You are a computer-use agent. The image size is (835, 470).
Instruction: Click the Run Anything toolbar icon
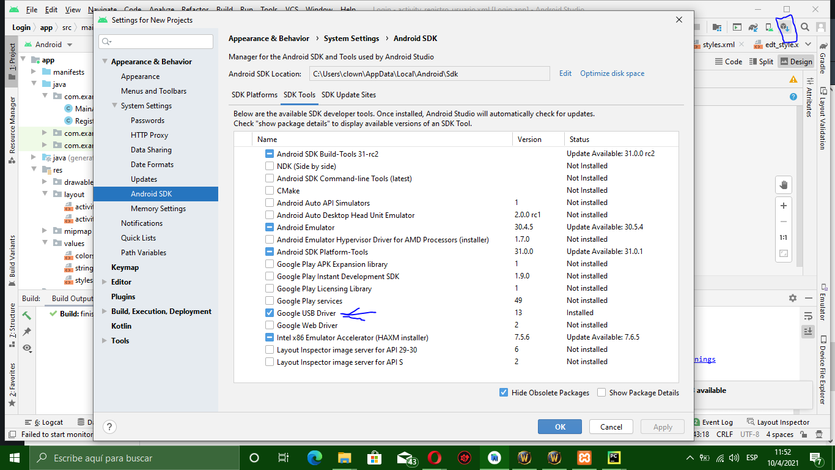click(x=737, y=27)
